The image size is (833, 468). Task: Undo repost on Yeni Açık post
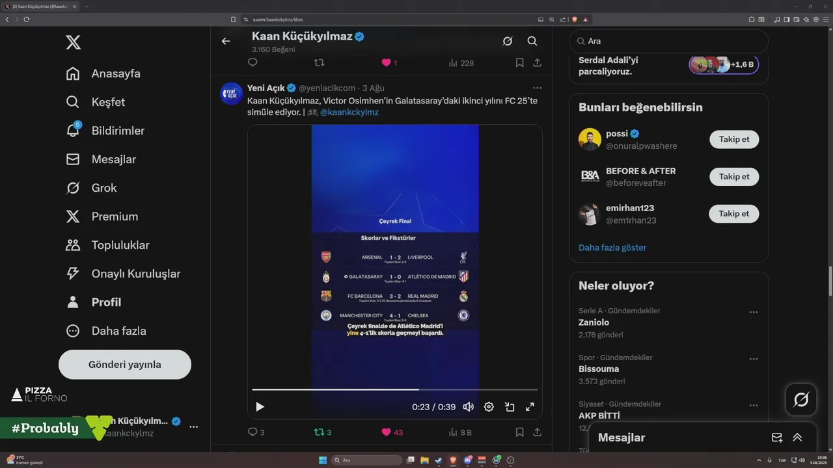pos(323,432)
